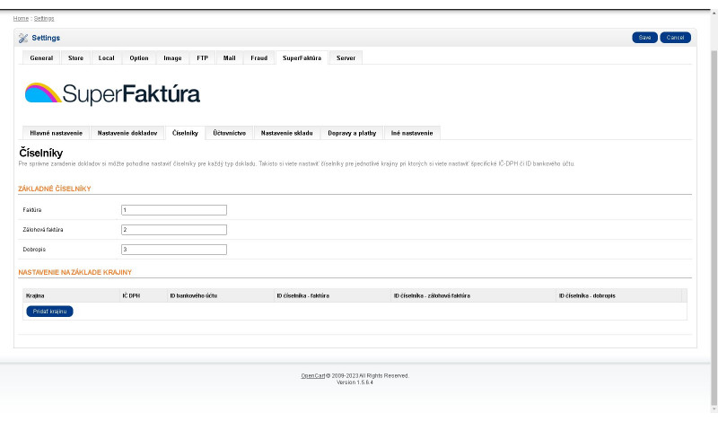Switch to the Store tab
This screenshot has width=718, height=422.
[x=75, y=58]
